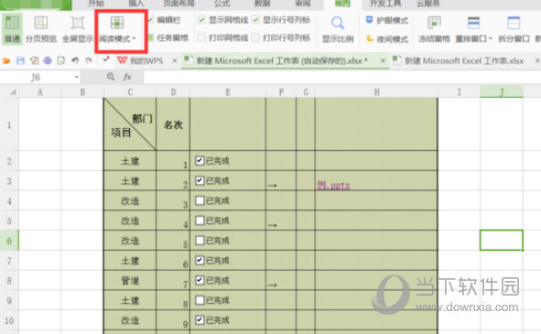541x334 pixels.
Task: Enable Eye Protection mode (护眼模式)
Action: [x=387, y=20]
